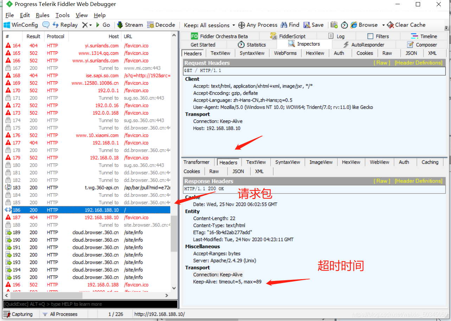Sort sessions by Host column header
This screenshot has width=451, height=321.
(95, 36)
